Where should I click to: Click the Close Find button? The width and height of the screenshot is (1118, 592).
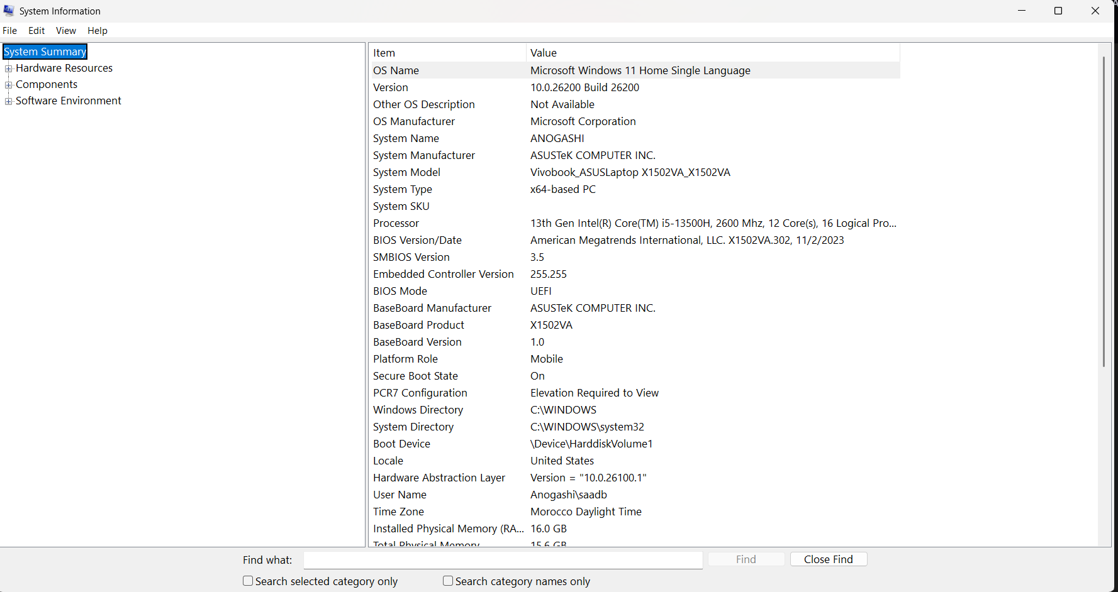click(x=829, y=559)
